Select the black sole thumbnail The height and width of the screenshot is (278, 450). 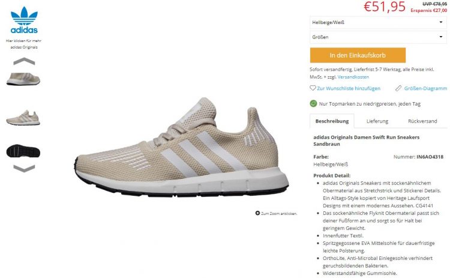point(23,151)
